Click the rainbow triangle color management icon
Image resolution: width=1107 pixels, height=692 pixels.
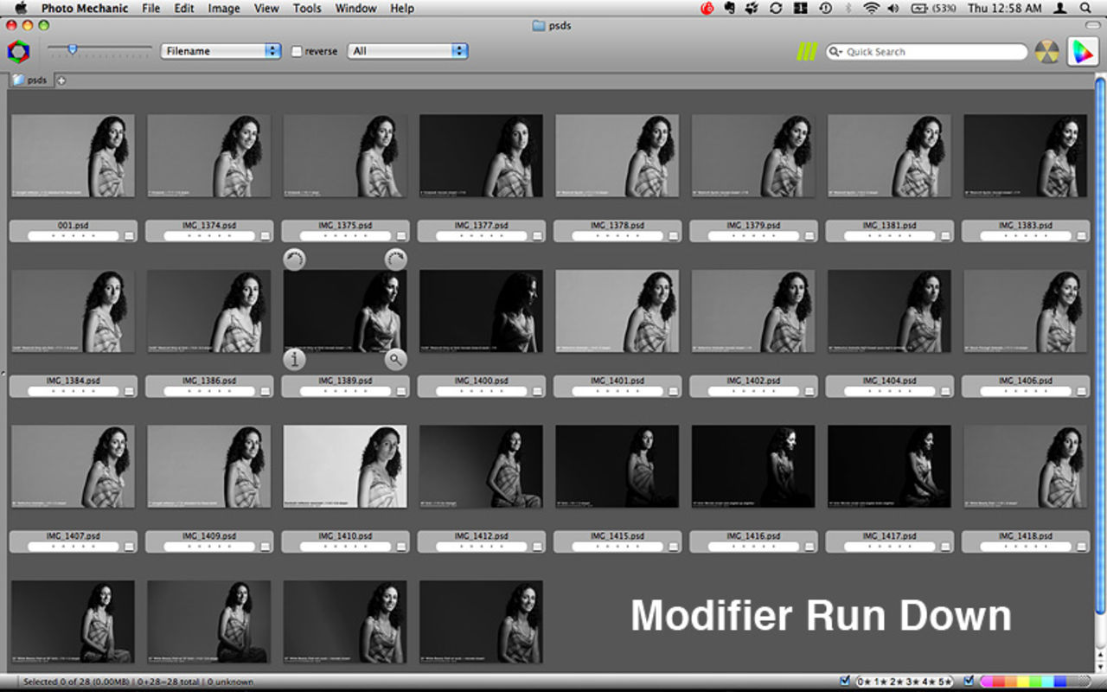[x=1081, y=52]
